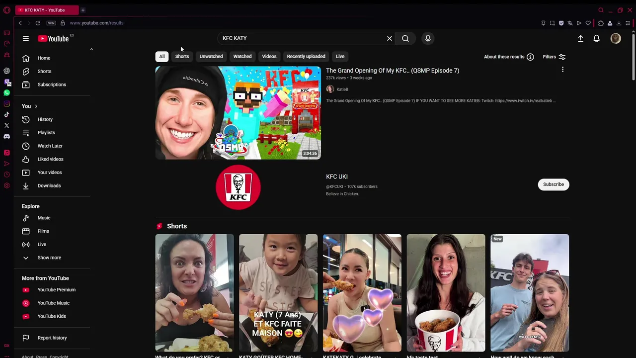The image size is (636, 358).
Task: Subscribe to KFC UKI channel
Action: [553, 184]
